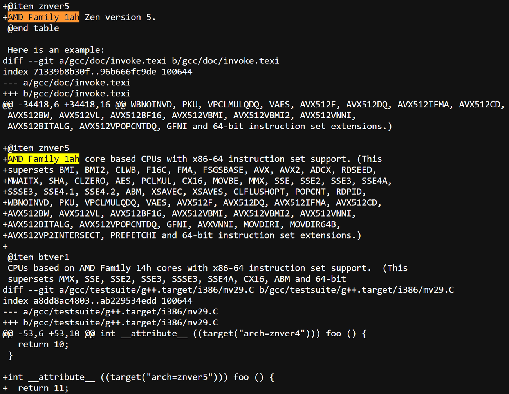Click the "+++ b/gcc/doc/invoke.texi" line
This screenshot has height=394, width=509.
tap(67, 94)
